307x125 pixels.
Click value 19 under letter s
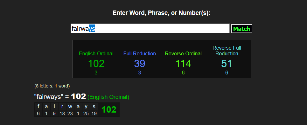pyautogui.click(x=94, y=114)
